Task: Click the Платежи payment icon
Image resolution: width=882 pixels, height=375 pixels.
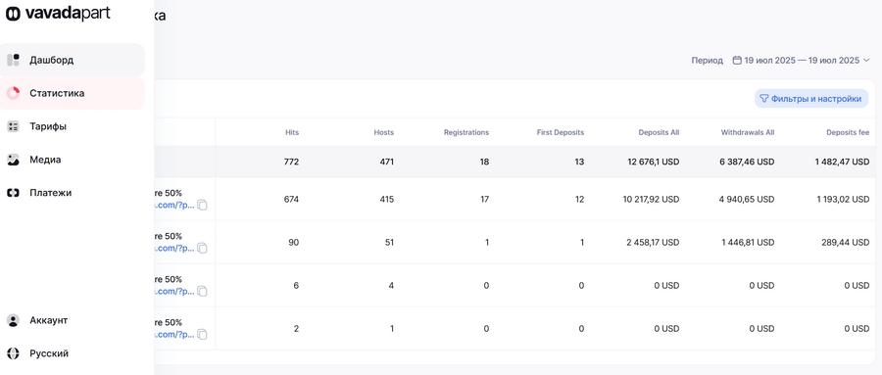Action: click(13, 193)
